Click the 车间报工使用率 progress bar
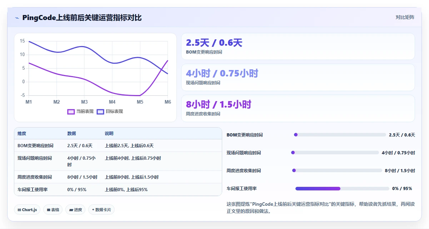This screenshot has height=229, width=429. pyautogui.click(x=342, y=188)
